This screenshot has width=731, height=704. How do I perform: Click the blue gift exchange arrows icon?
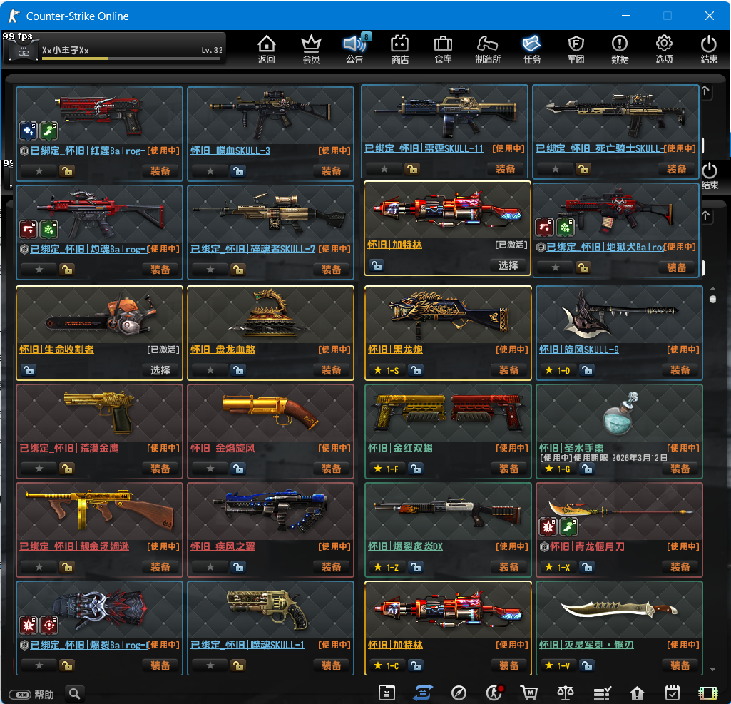[x=423, y=693]
